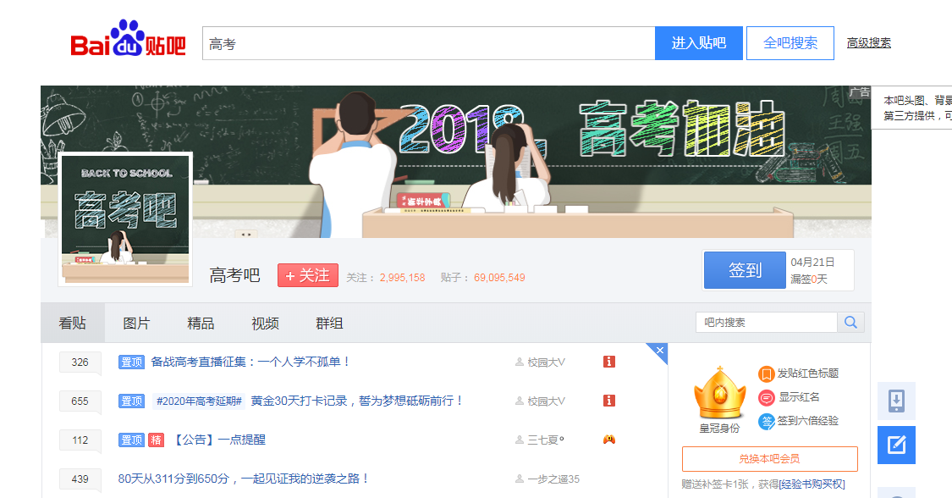Click the author icon beside 一步之遥35
Viewport: 952px width, 498px height.
point(519,479)
